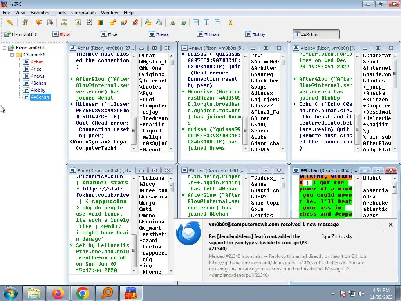The height and width of the screenshot is (301, 401).
Task: Open the deno email notification subject
Action: [258, 242]
